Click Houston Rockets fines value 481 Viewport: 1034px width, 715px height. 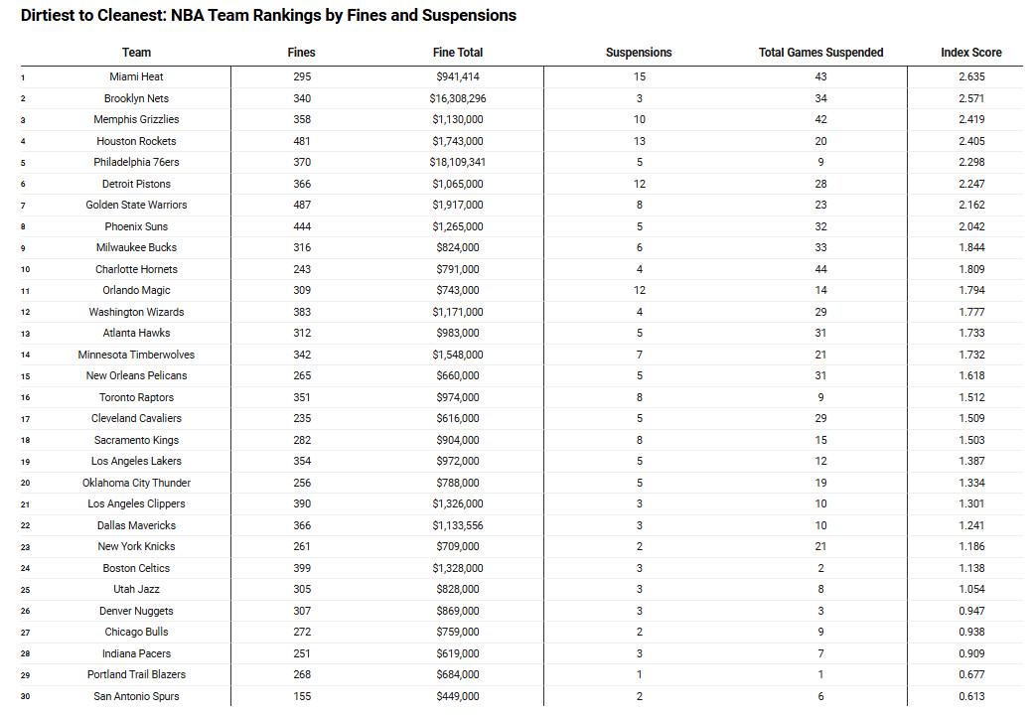click(x=302, y=141)
